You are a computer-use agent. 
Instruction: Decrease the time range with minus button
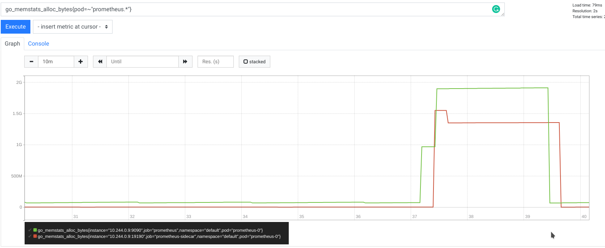click(31, 61)
